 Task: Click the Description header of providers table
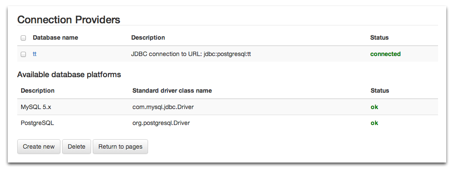pyautogui.click(x=148, y=38)
